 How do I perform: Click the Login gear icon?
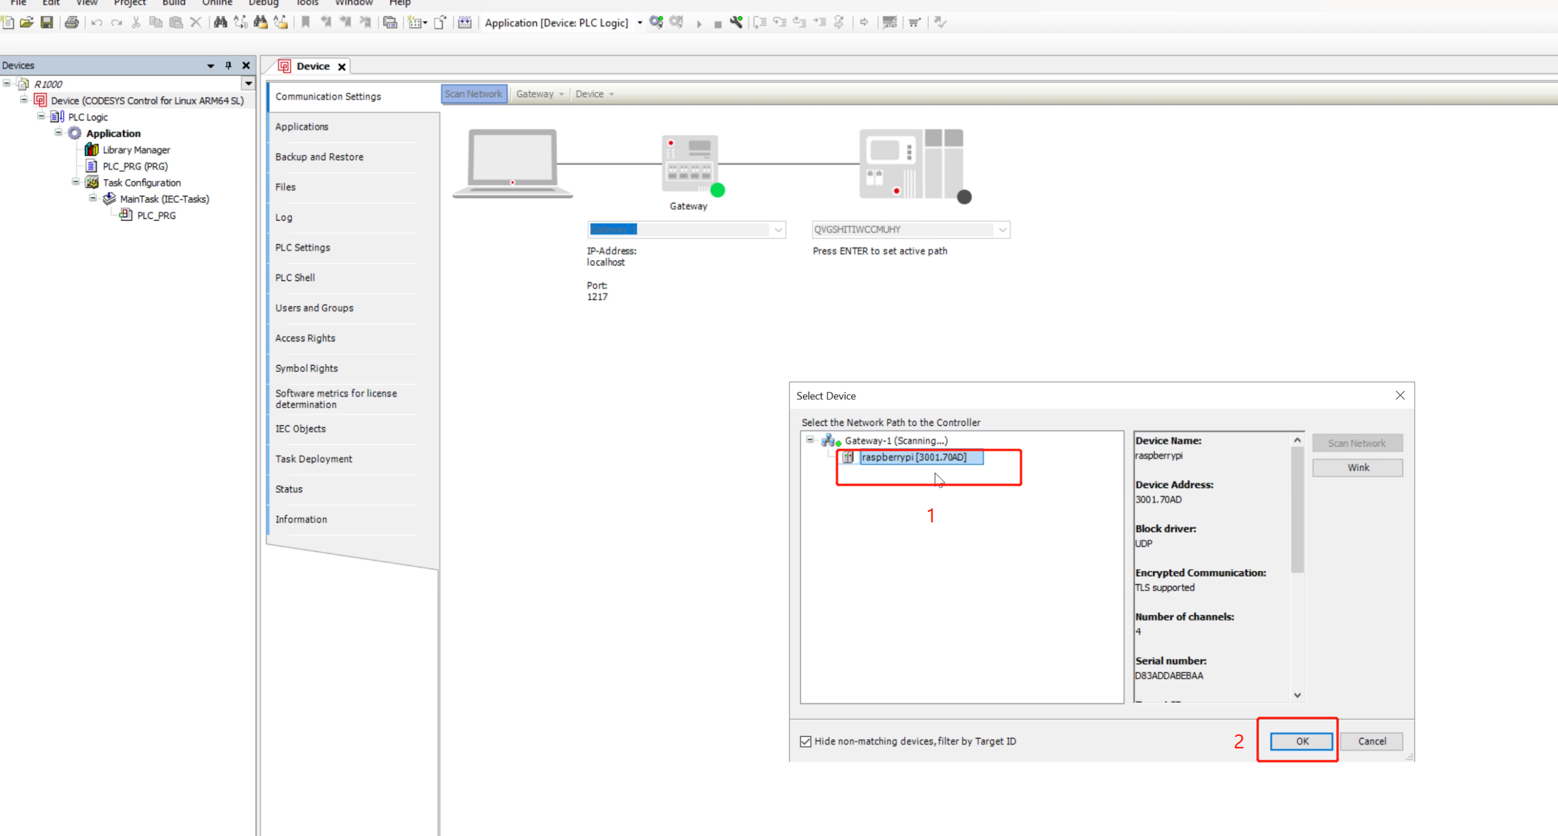(656, 22)
